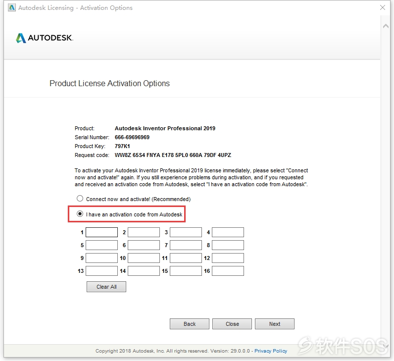Click activation code field 16

pos(228,271)
